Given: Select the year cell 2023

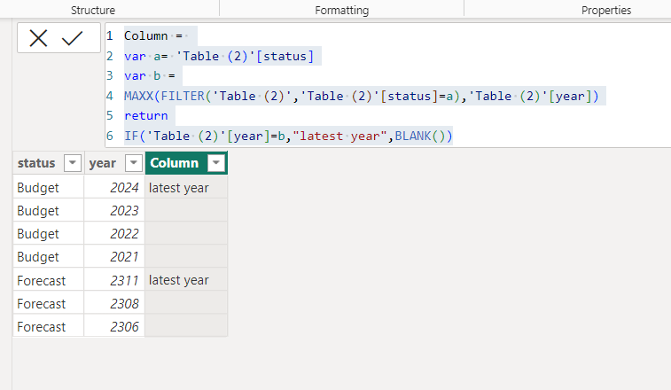Looking at the screenshot, I should pos(114,211).
